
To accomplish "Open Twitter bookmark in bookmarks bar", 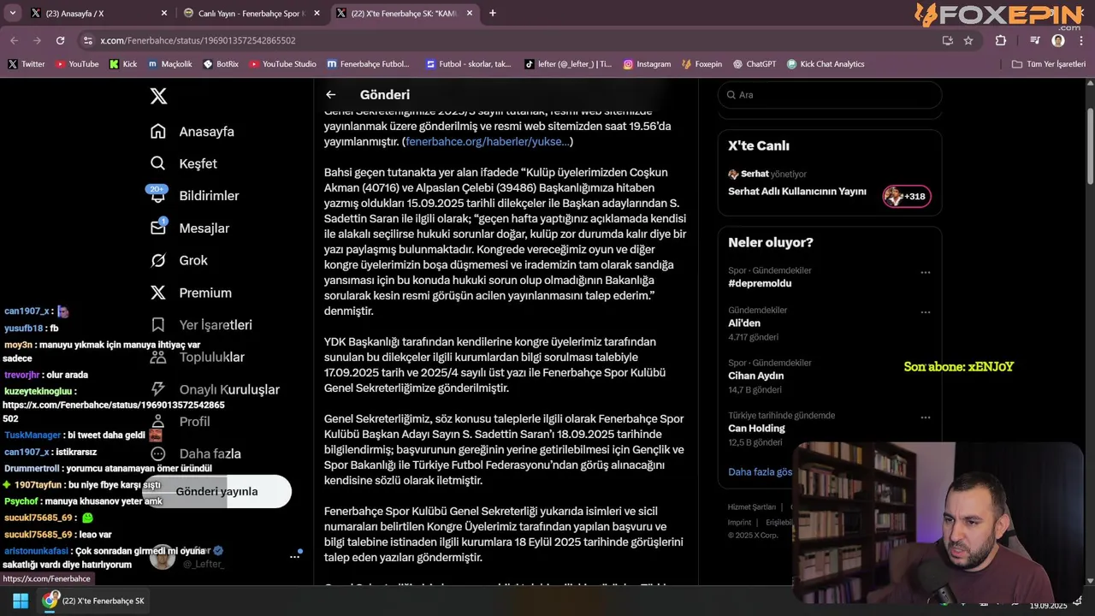I will [27, 64].
